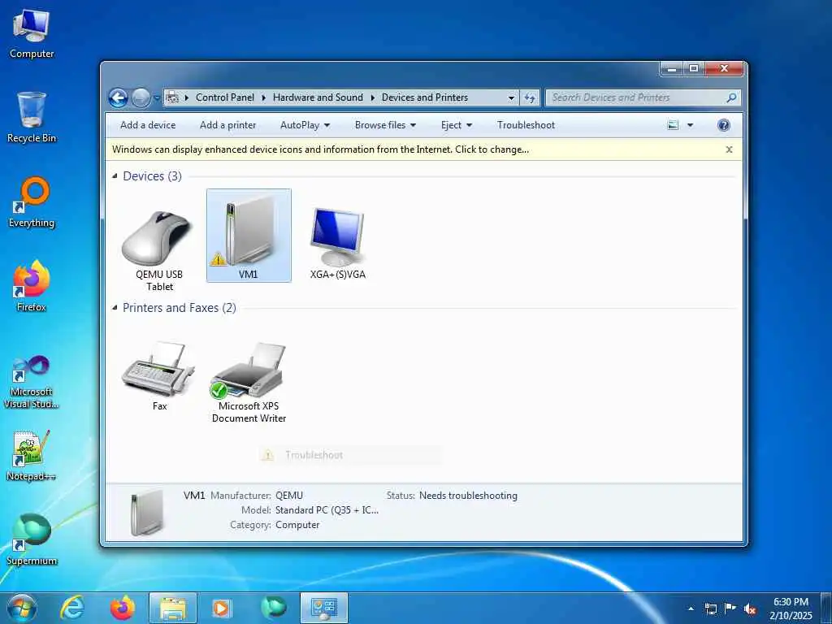Open the recent pages dropdown arrow
The image size is (832, 624).
coord(157,97)
